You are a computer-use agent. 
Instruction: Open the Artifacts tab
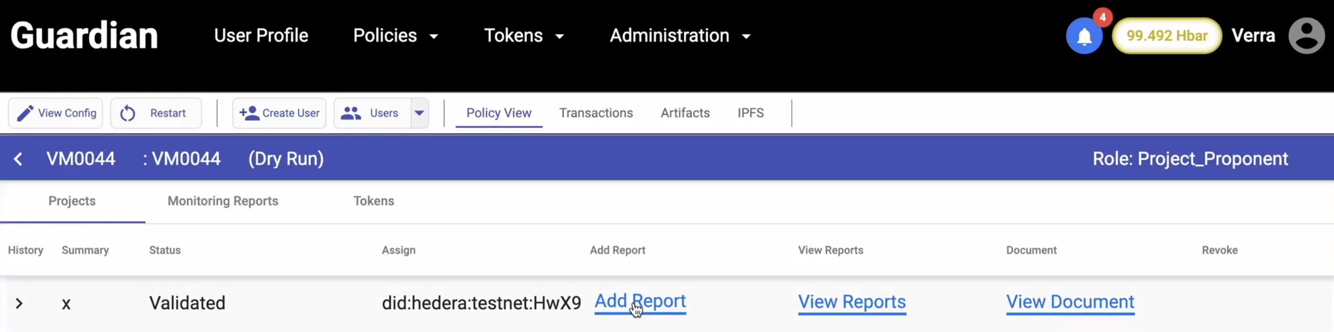tap(684, 113)
